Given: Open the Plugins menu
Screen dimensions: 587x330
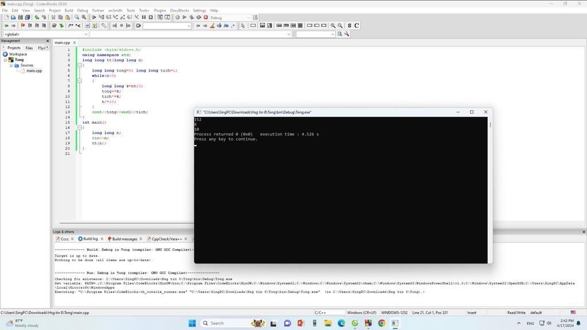Looking at the screenshot, I should 160,10.
